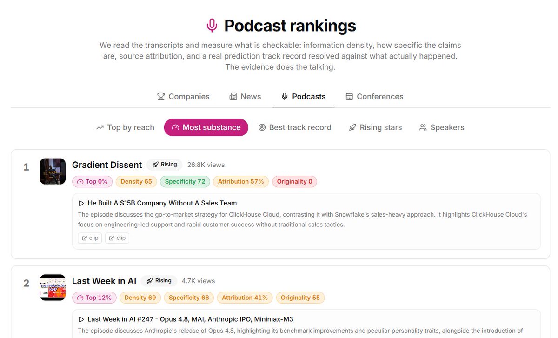Click the ClickHouse Cloud episode description text

point(302,219)
